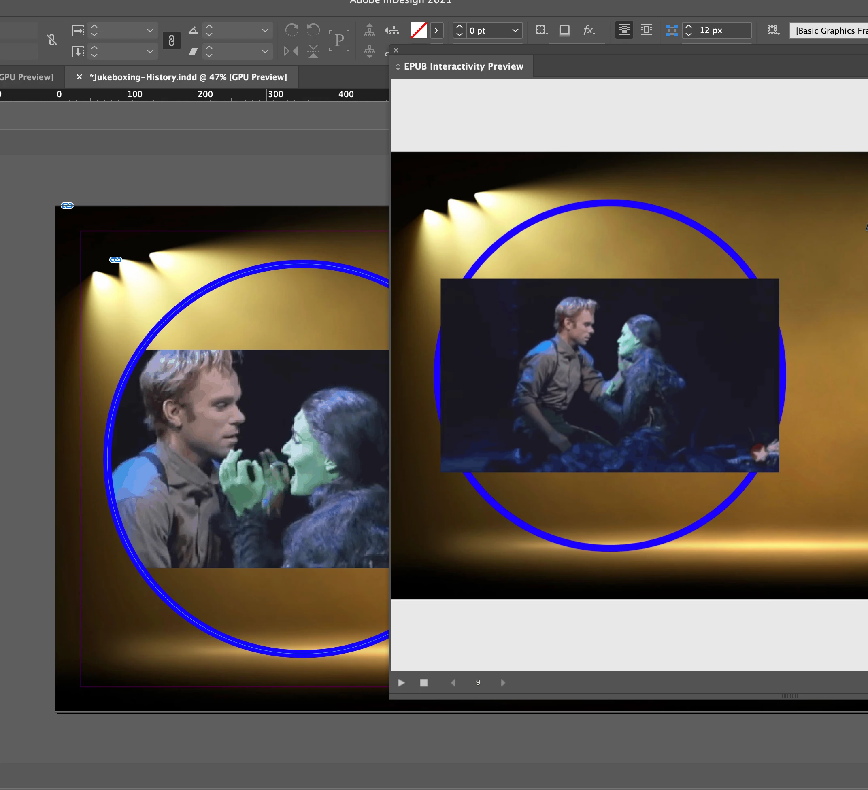Click the None stroke color swatch
868x790 pixels.
pyautogui.click(x=419, y=30)
